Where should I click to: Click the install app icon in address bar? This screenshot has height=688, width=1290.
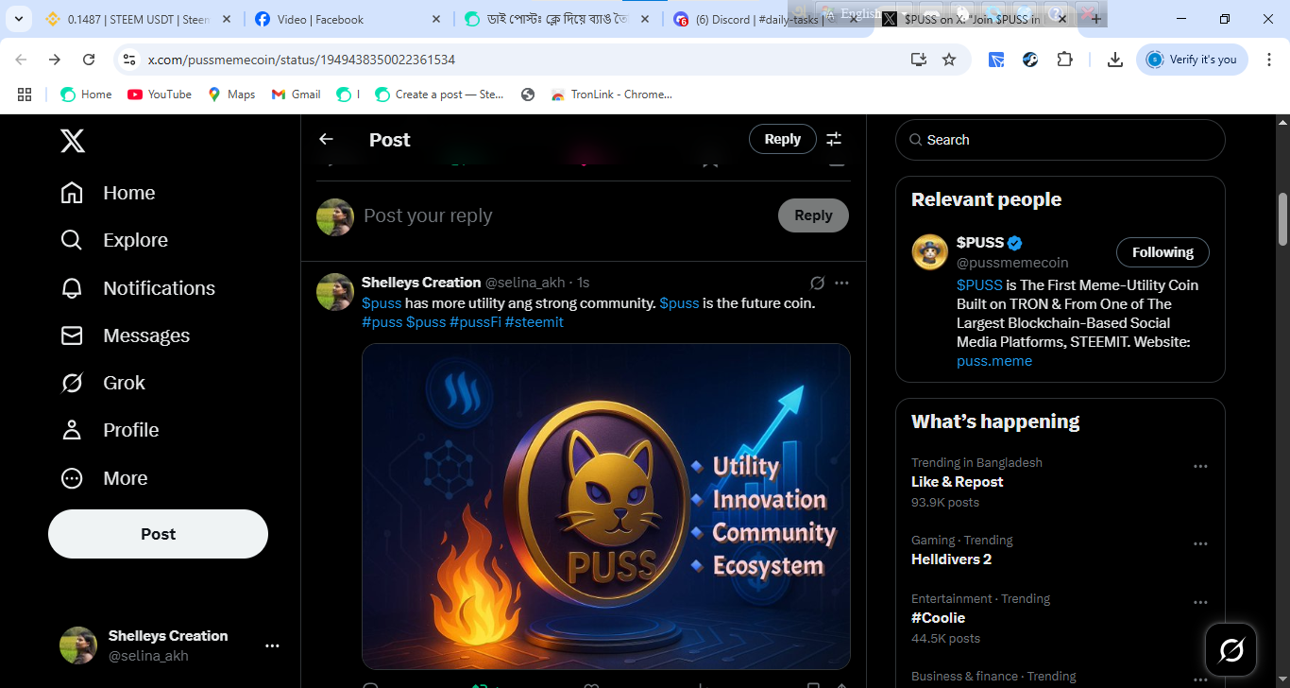918,60
